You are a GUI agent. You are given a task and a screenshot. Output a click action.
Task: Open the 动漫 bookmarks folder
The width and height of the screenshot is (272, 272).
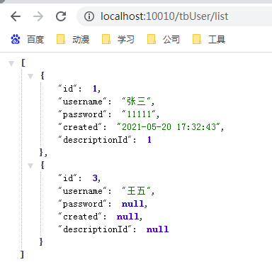pyautogui.click(x=73, y=39)
